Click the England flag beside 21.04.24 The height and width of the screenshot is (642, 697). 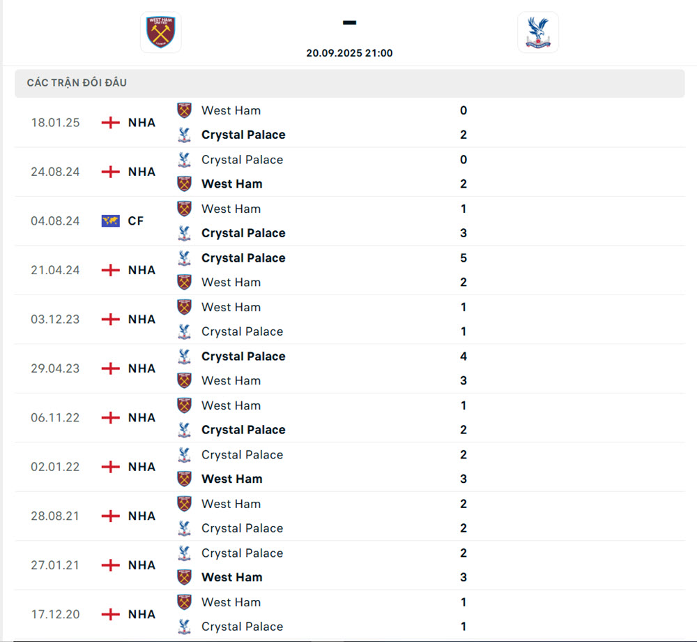[110, 270]
